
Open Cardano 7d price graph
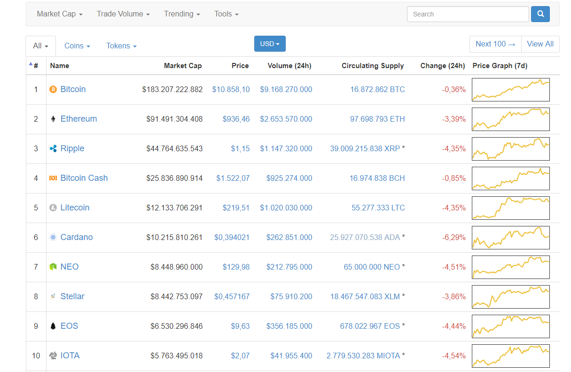(511, 238)
